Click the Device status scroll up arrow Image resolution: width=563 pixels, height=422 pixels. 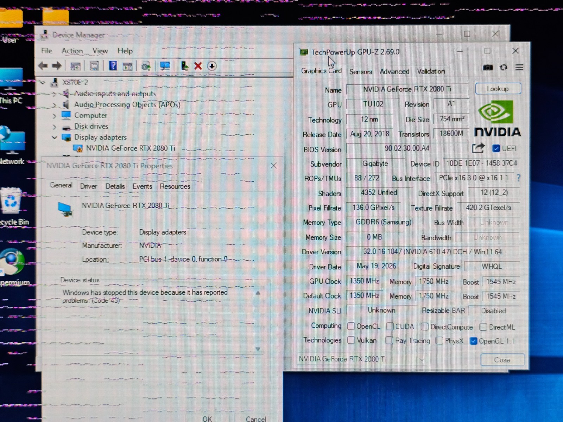tap(258, 293)
